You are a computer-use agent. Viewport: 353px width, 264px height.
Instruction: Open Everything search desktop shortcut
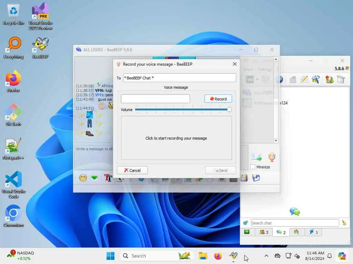click(x=13, y=47)
